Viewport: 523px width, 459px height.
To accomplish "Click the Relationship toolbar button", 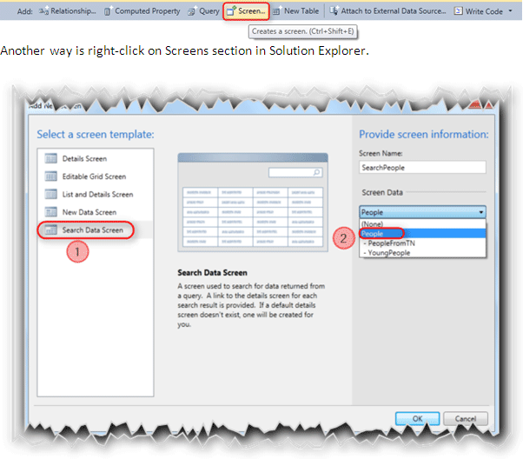I will coord(68,11).
